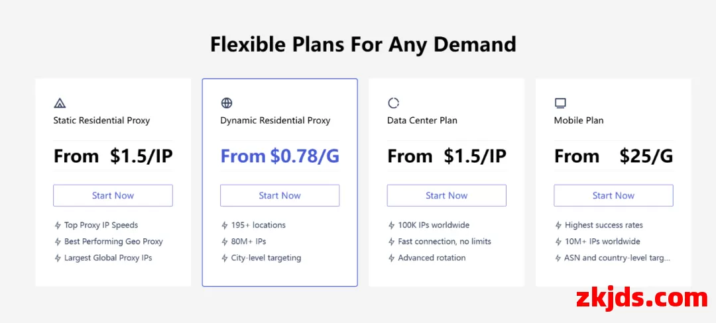Click the Mobile Plan monitor icon
Viewport: 716px width, 323px height.
tap(560, 103)
